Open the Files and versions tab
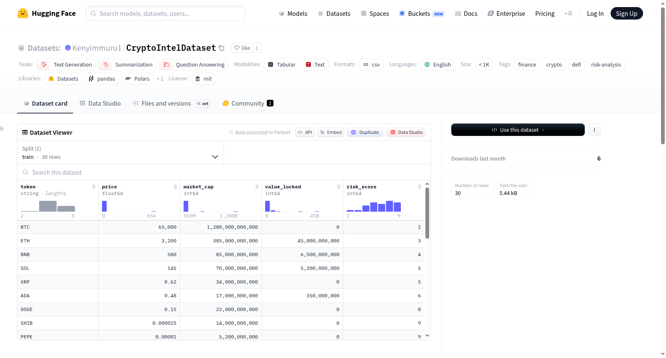 [171, 104]
